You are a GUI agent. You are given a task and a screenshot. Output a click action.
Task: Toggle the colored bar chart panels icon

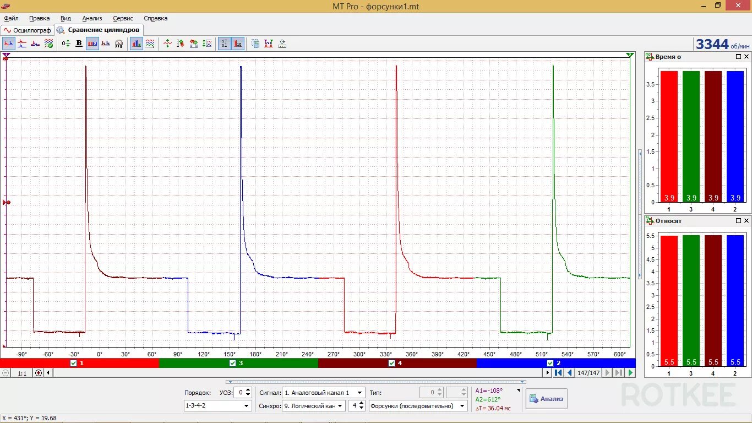(137, 44)
